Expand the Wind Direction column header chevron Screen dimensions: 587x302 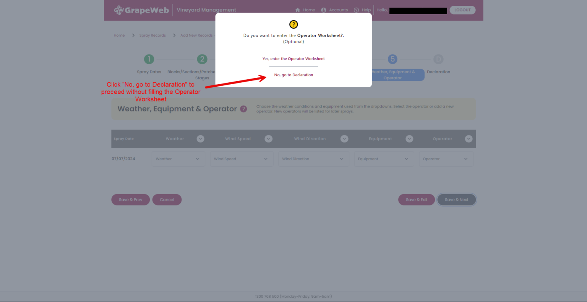click(344, 139)
